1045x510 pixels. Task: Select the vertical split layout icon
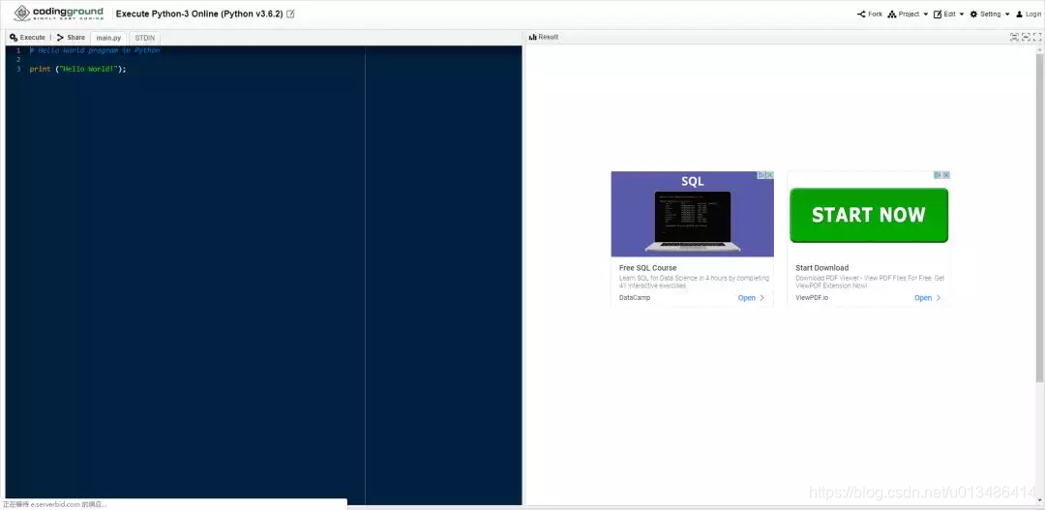[x=1026, y=38]
